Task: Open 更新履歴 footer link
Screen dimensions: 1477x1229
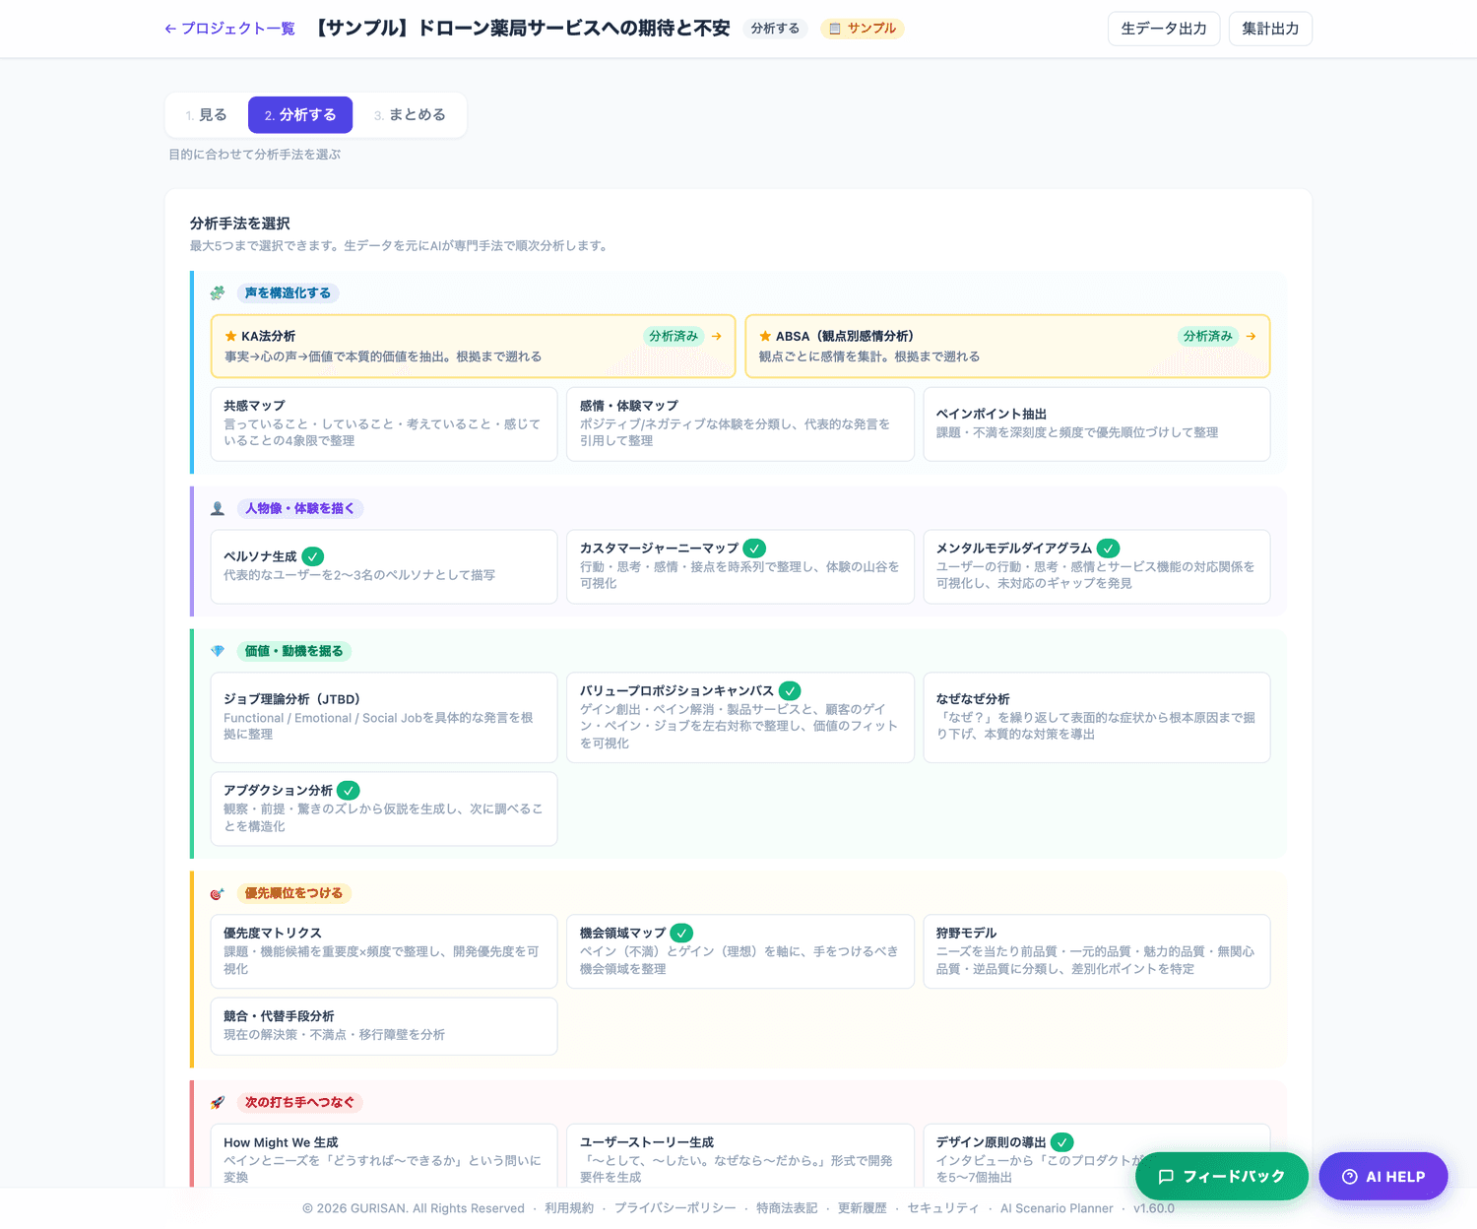Action: (x=862, y=1208)
